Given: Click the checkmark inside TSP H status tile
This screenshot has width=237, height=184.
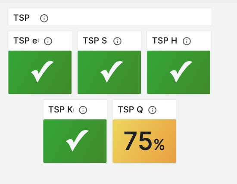Looking at the screenshot, I should coord(181,72).
